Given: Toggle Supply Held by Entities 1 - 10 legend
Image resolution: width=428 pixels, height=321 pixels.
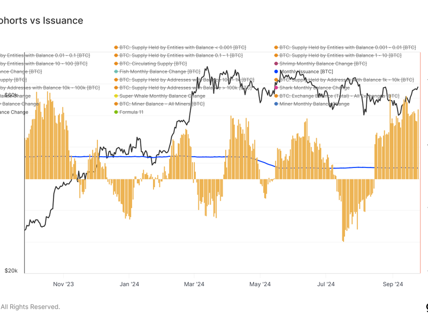Looking at the screenshot, I should pyautogui.click(x=340, y=56).
